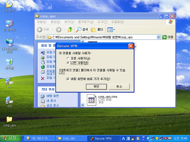
Task: Click the 이동 go button
Action: pos(168,37)
